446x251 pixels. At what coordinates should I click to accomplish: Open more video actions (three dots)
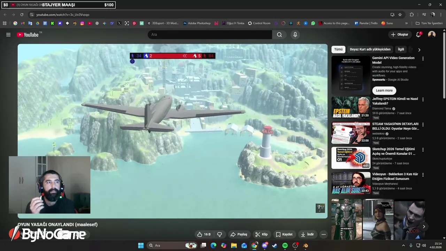tap(323, 234)
